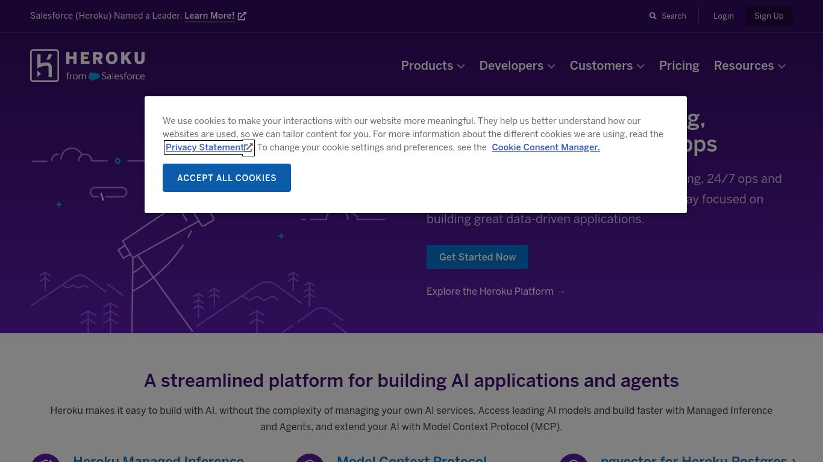Click the Sign Up button
Image resolution: width=823 pixels, height=462 pixels.
coord(769,16)
